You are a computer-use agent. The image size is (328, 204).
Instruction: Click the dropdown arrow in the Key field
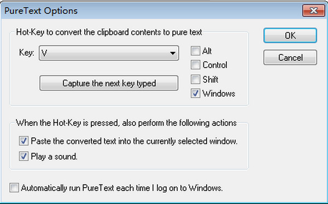(x=173, y=53)
